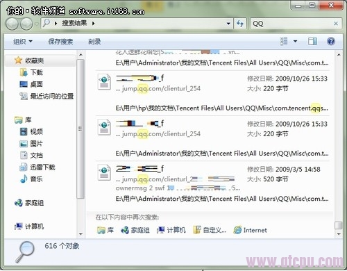The width and height of the screenshot is (347, 271).
Task: Search again in Internet
Action: point(250,230)
